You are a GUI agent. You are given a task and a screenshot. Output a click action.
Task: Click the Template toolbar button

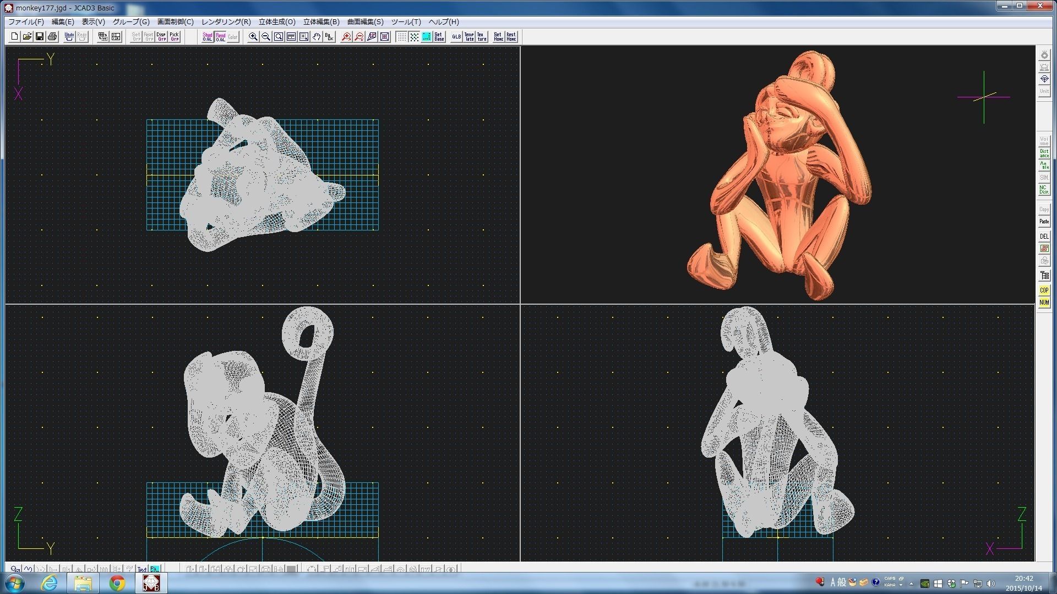tap(469, 37)
